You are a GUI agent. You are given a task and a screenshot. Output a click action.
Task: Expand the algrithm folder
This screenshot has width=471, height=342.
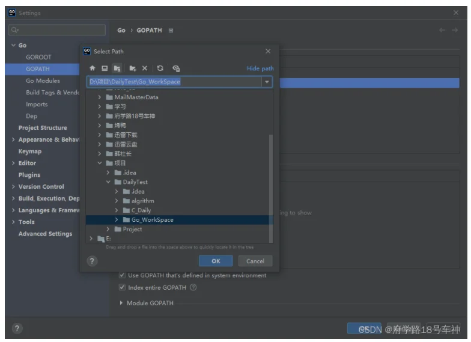(117, 201)
